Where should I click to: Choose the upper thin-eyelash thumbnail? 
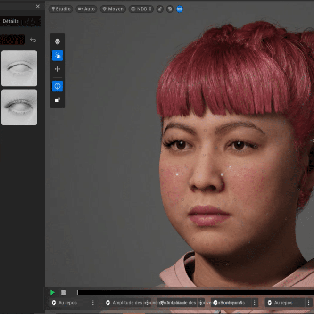pyautogui.click(x=19, y=68)
